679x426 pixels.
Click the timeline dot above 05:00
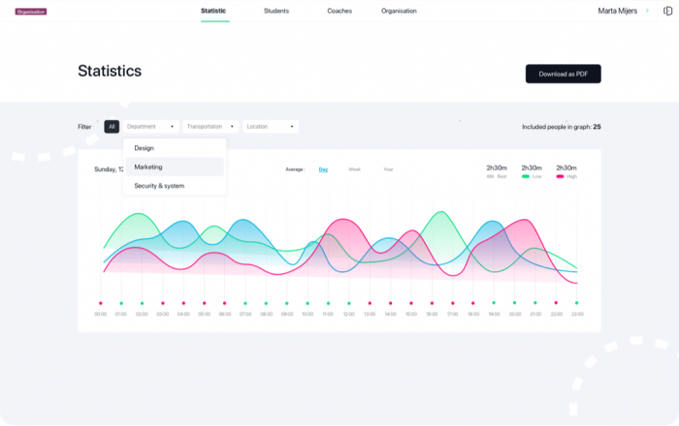(x=205, y=303)
